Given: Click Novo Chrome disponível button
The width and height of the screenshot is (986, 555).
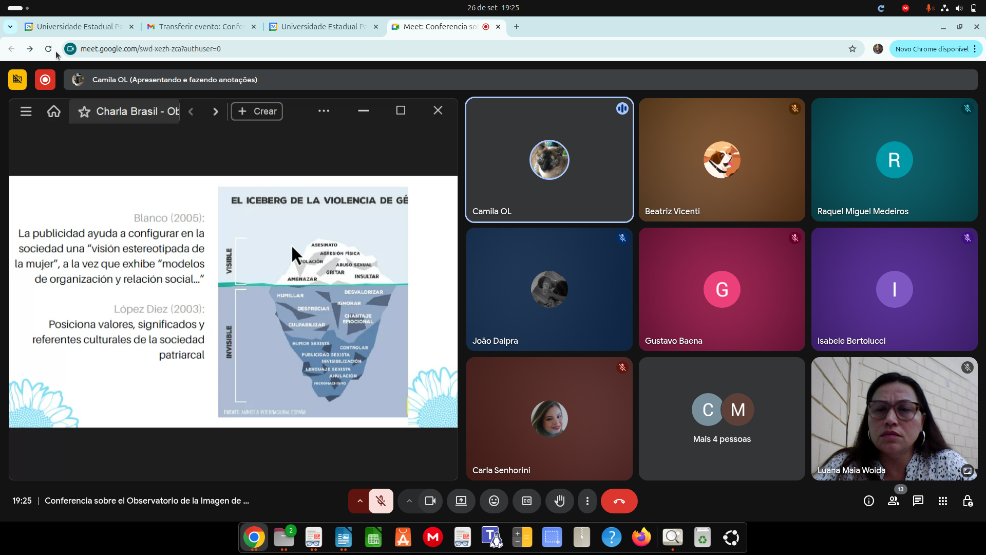Looking at the screenshot, I should click(x=932, y=49).
